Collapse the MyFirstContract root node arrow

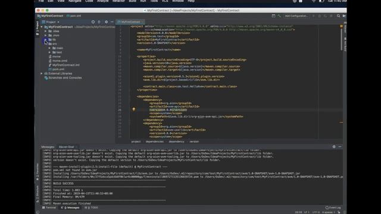tap(42, 27)
